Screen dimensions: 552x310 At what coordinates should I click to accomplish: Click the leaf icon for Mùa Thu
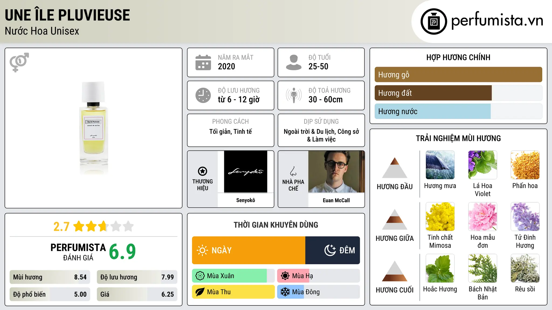tap(200, 292)
